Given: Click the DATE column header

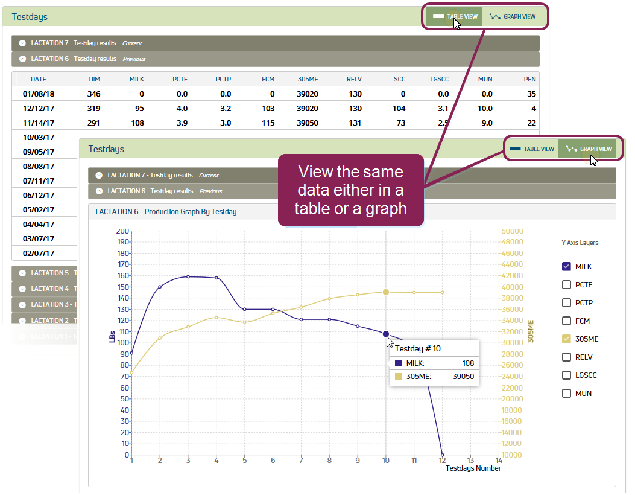Looking at the screenshot, I should (x=39, y=79).
